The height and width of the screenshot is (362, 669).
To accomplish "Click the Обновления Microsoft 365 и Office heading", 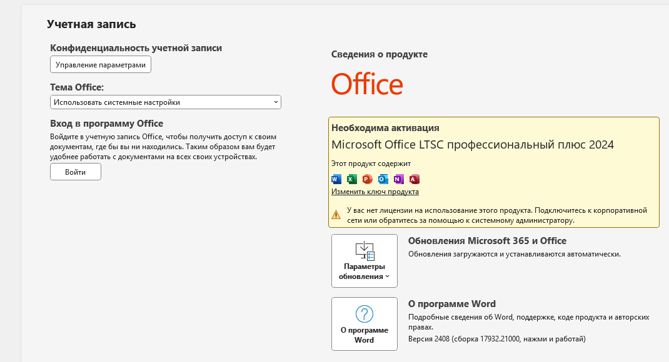I will [487, 241].
